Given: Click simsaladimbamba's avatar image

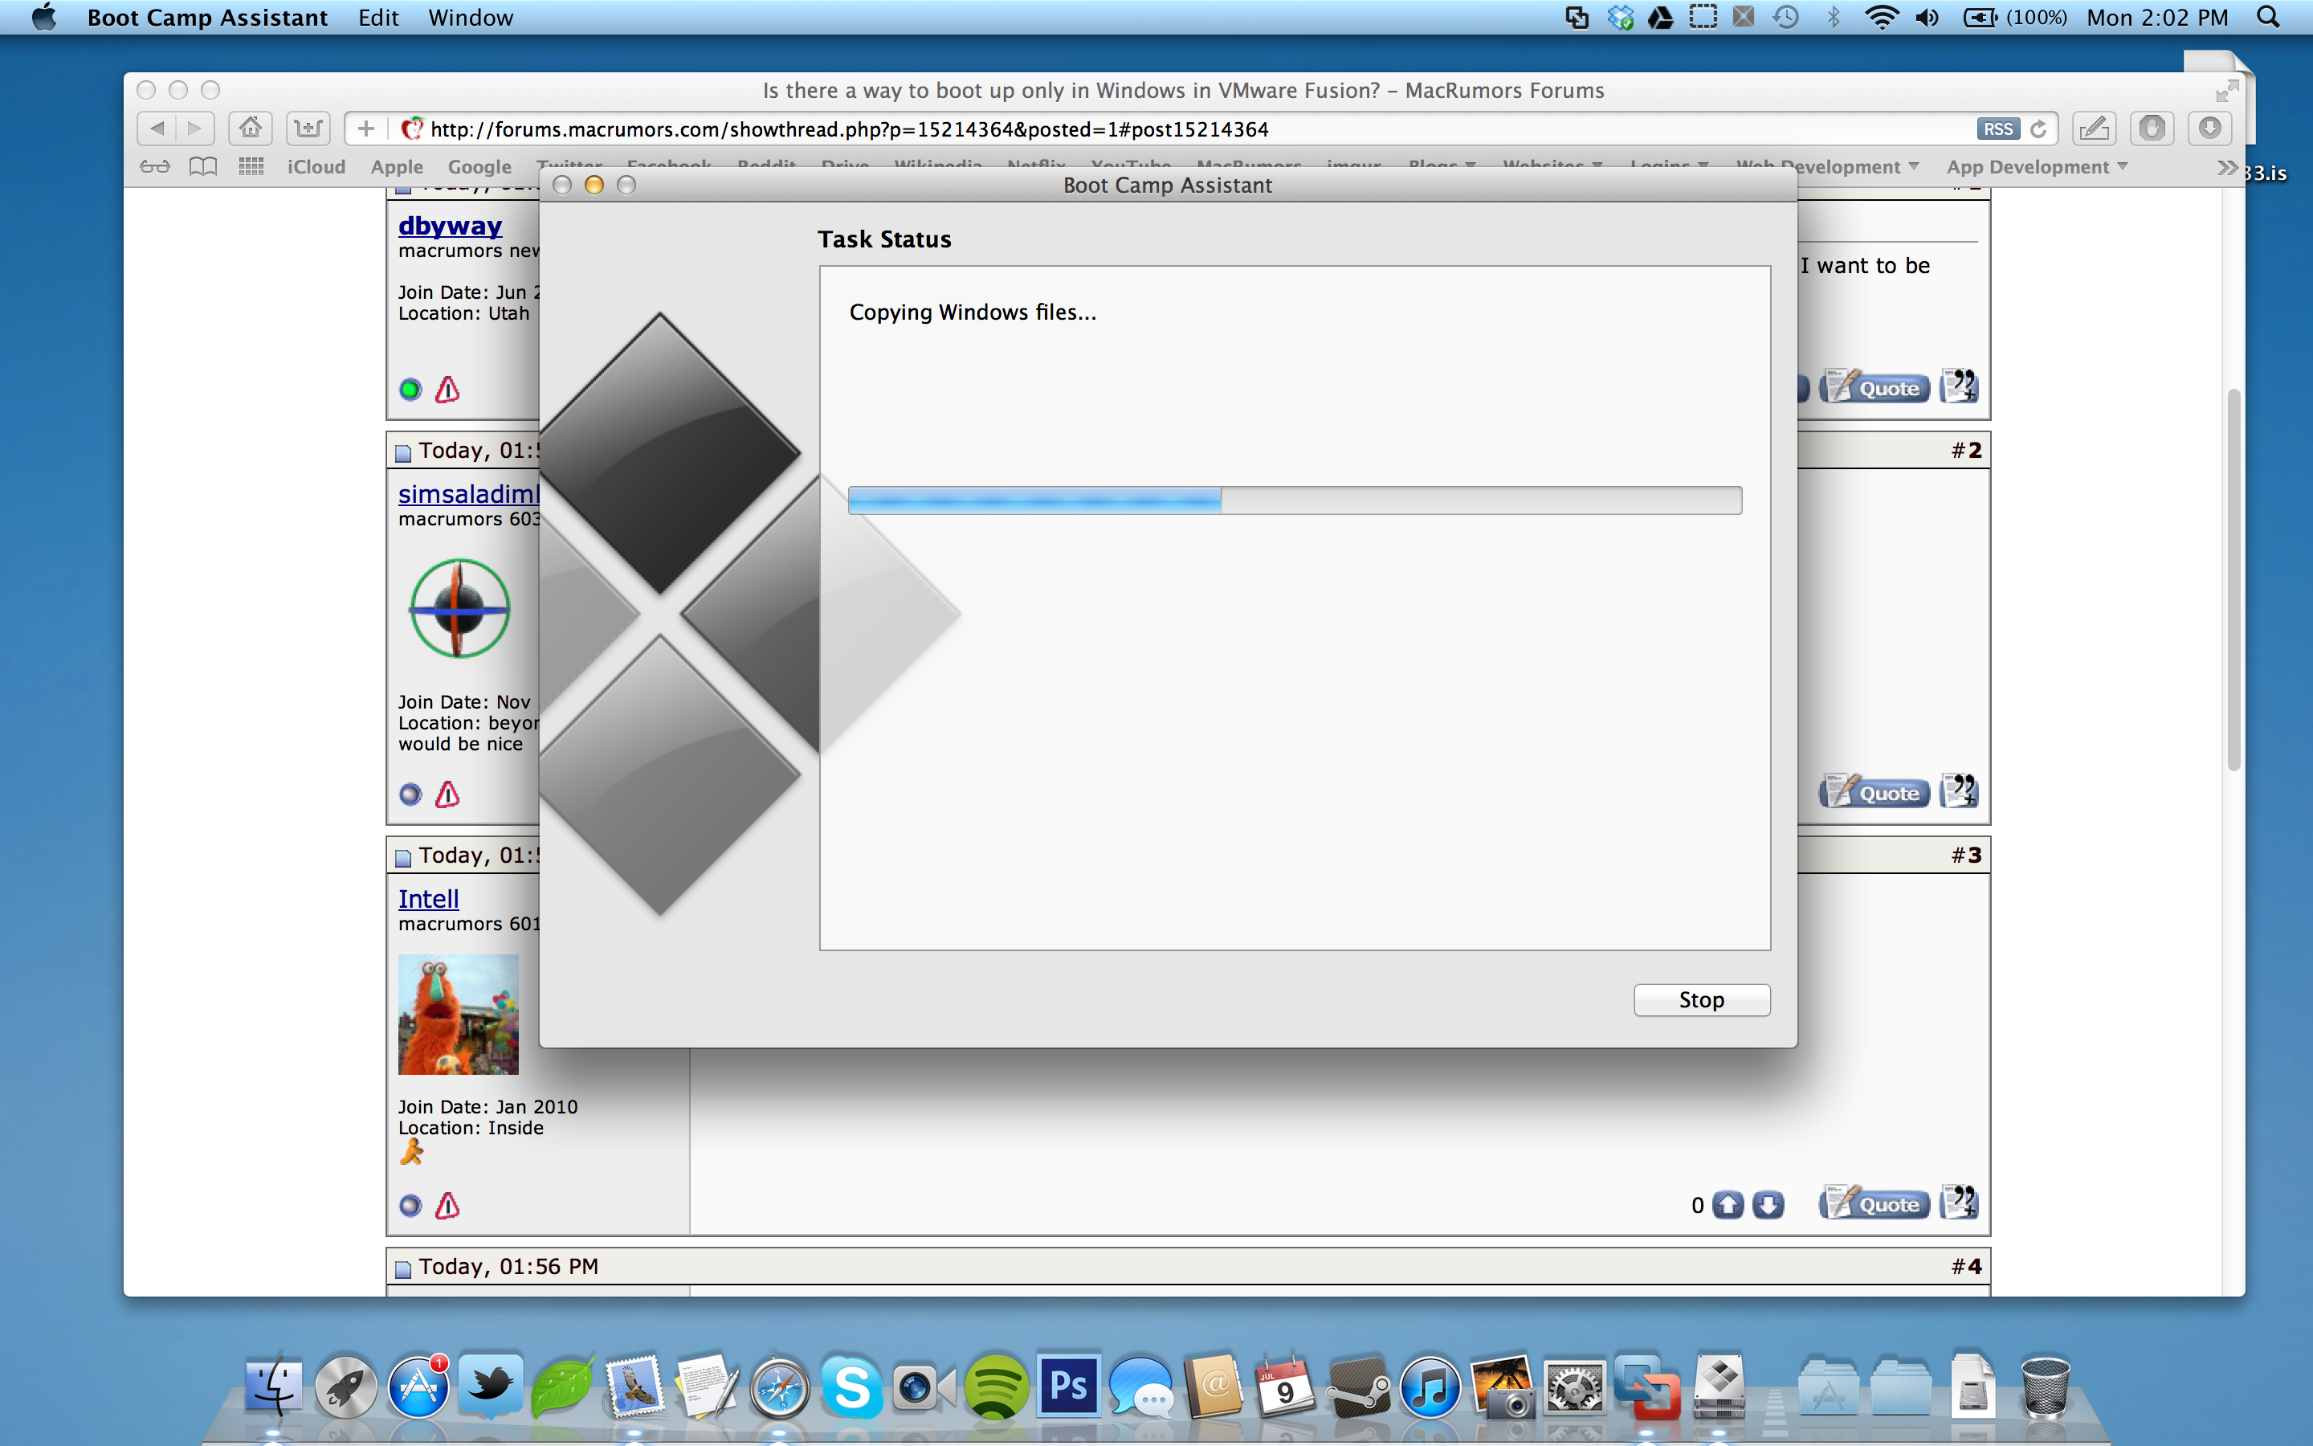Looking at the screenshot, I should [x=459, y=608].
